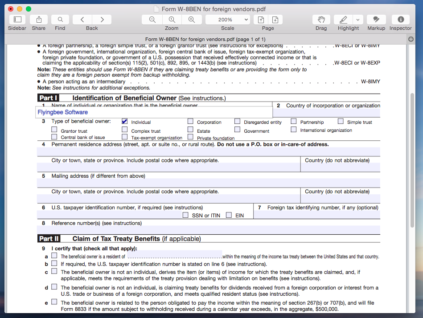Go forward with the right chevron
This screenshot has width=423, height=318.
click(x=102, y=20)
